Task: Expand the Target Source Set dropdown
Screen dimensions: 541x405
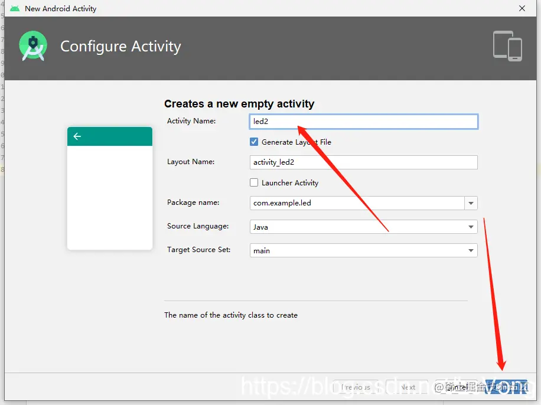Action: 471,250
